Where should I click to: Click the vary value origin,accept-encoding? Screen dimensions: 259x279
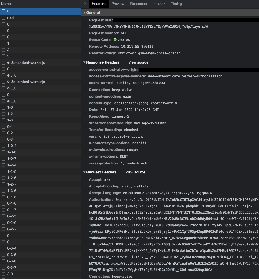click(x=121, y=136)
